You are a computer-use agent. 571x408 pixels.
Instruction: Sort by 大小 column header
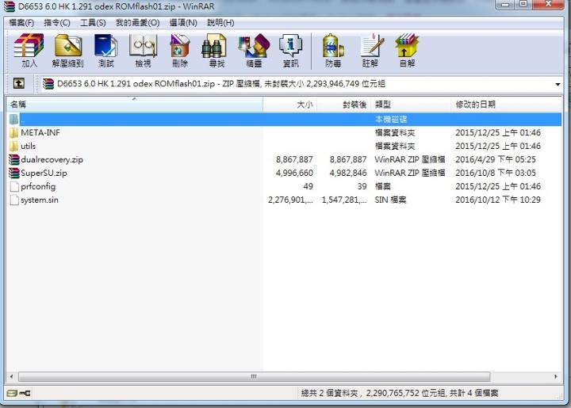click(290, 105)
